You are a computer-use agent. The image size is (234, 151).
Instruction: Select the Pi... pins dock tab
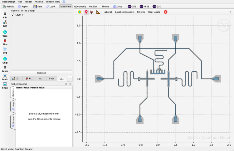coord(29,78)
